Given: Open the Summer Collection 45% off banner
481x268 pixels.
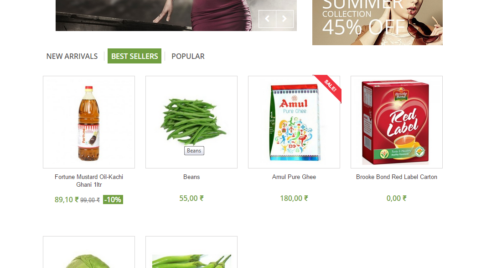Looking at the screenshot, I should coord(378,22).
